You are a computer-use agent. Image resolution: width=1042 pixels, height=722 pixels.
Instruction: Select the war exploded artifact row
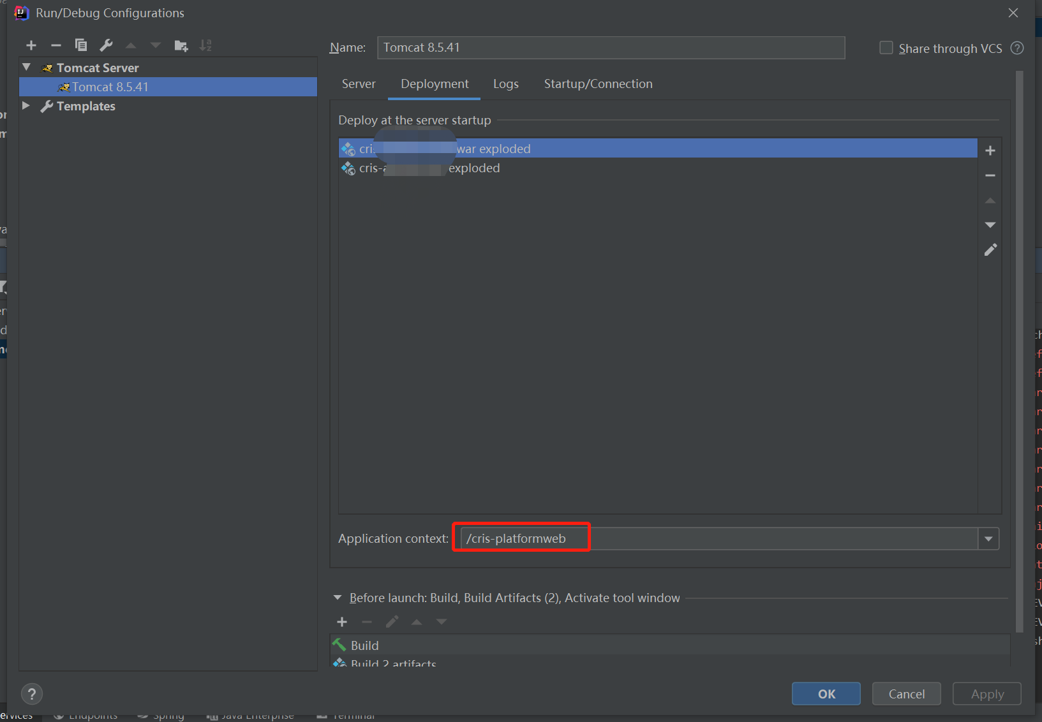tap(658, 149)
